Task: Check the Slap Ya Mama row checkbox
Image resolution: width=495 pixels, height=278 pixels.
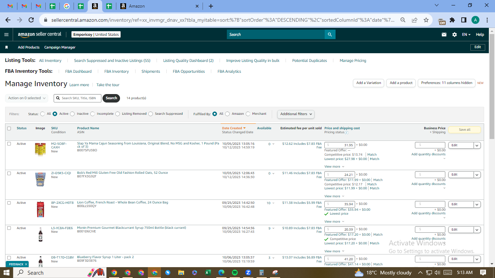Action: (x=9, y=144)
